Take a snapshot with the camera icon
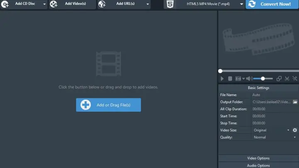 238,79
